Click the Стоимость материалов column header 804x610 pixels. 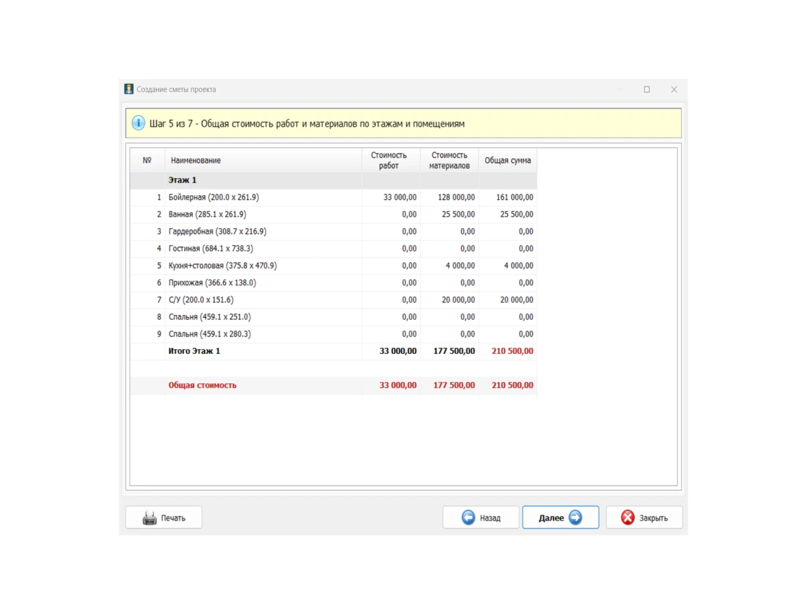tap(450, 160)
